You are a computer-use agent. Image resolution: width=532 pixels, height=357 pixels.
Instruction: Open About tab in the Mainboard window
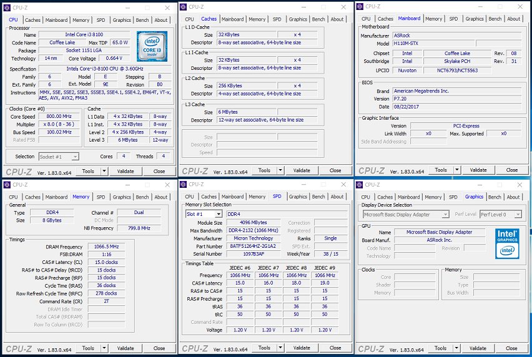pos(513,19)
